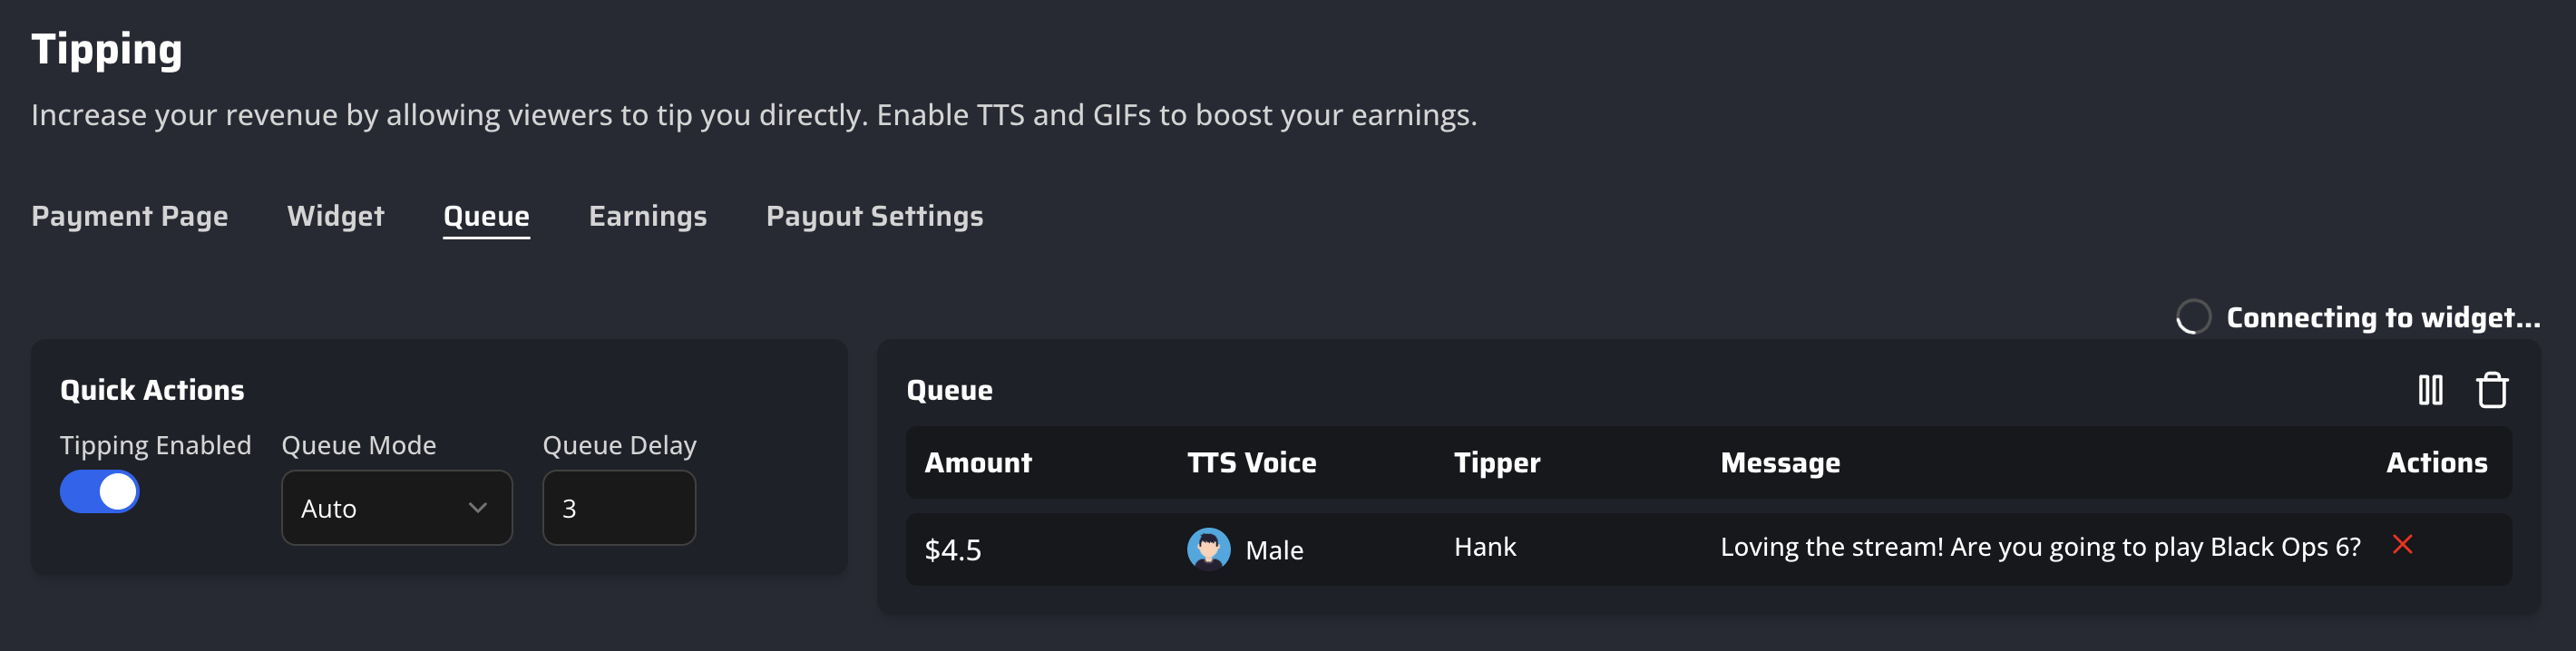Screen dimensions: 2576x651
Task: Click the $4.5 tip amount
Action: (x=953, y=550)
